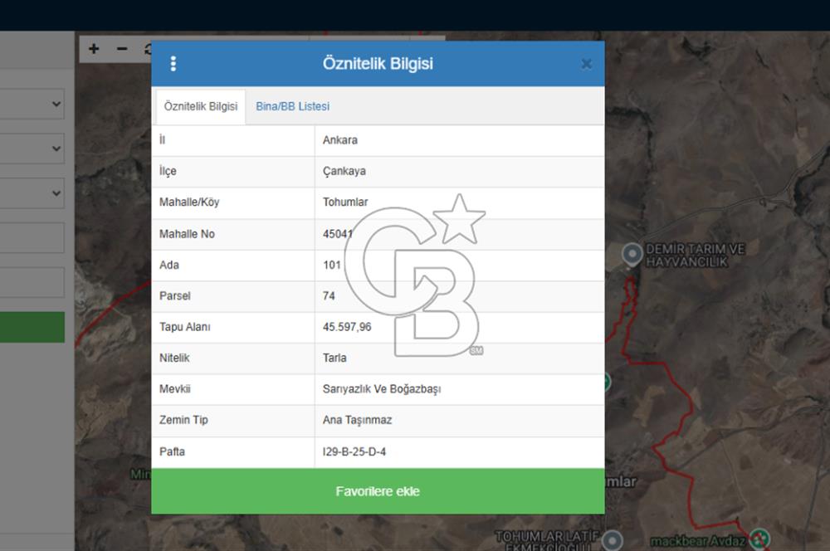This screenshot has width=830, height=551.
Task: Zoom out the map with minus icon
Action: tap(122, 49)
